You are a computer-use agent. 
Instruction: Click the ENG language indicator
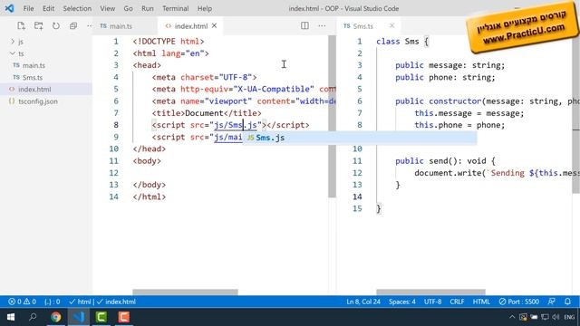pyautogui.click(x=569, y=317)
